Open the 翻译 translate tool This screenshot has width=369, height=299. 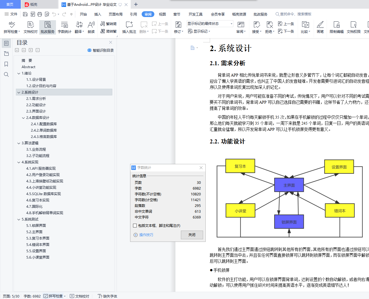[79, 27]
